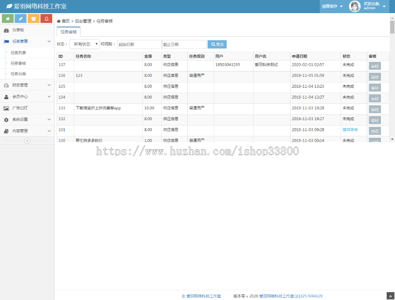Click the admin avatar in the top bar
The width and height of the screenshot is (395, 300).
click(x=355, y=6)
